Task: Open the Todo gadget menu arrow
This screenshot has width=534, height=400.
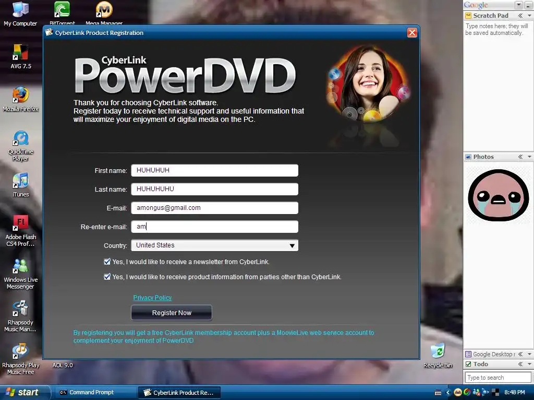Action: click(530, 364)
